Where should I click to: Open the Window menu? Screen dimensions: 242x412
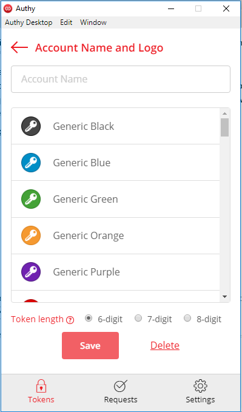93,22
